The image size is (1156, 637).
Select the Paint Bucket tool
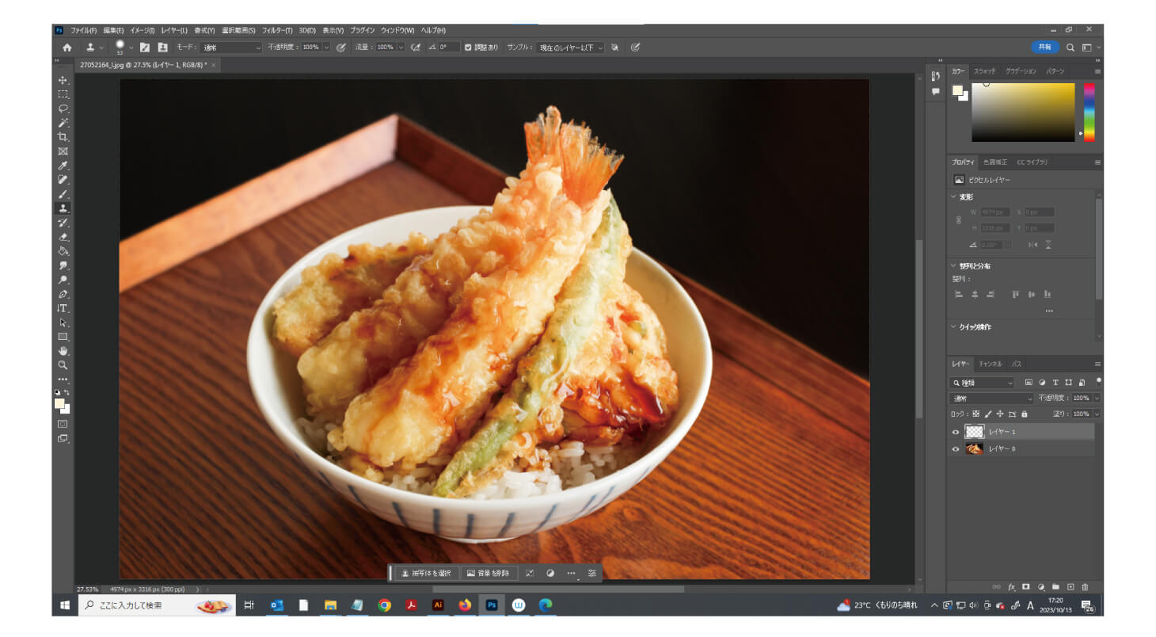point(63,251)
